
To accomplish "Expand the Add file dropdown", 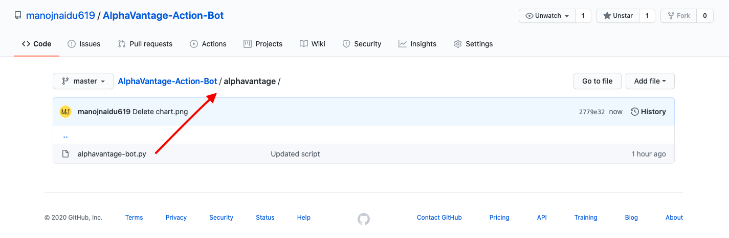I will (x=650, y=81).
